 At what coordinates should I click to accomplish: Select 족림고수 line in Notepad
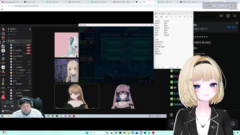158,54
